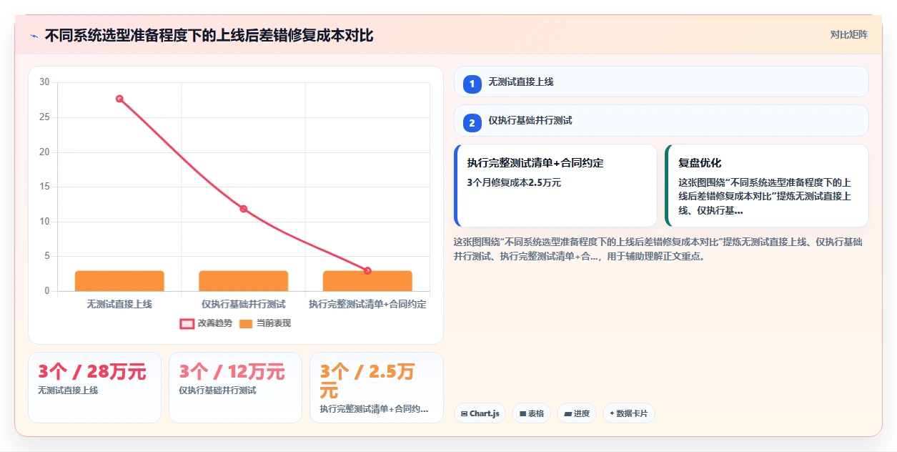Open list item 仅执行基础并行测试
Screen dimensions: 897x452
[661, 120]
